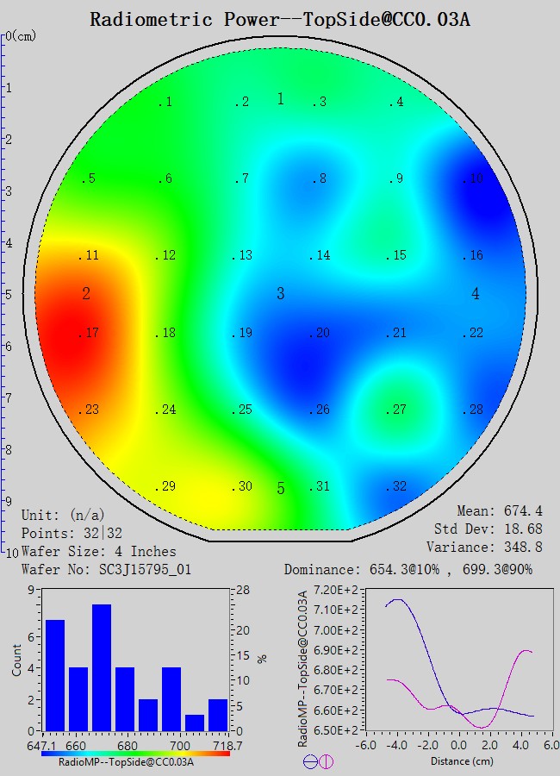Select zone marker 5 near the wafer flat
This screenshot has width=560, height=776.
[280, 489]
